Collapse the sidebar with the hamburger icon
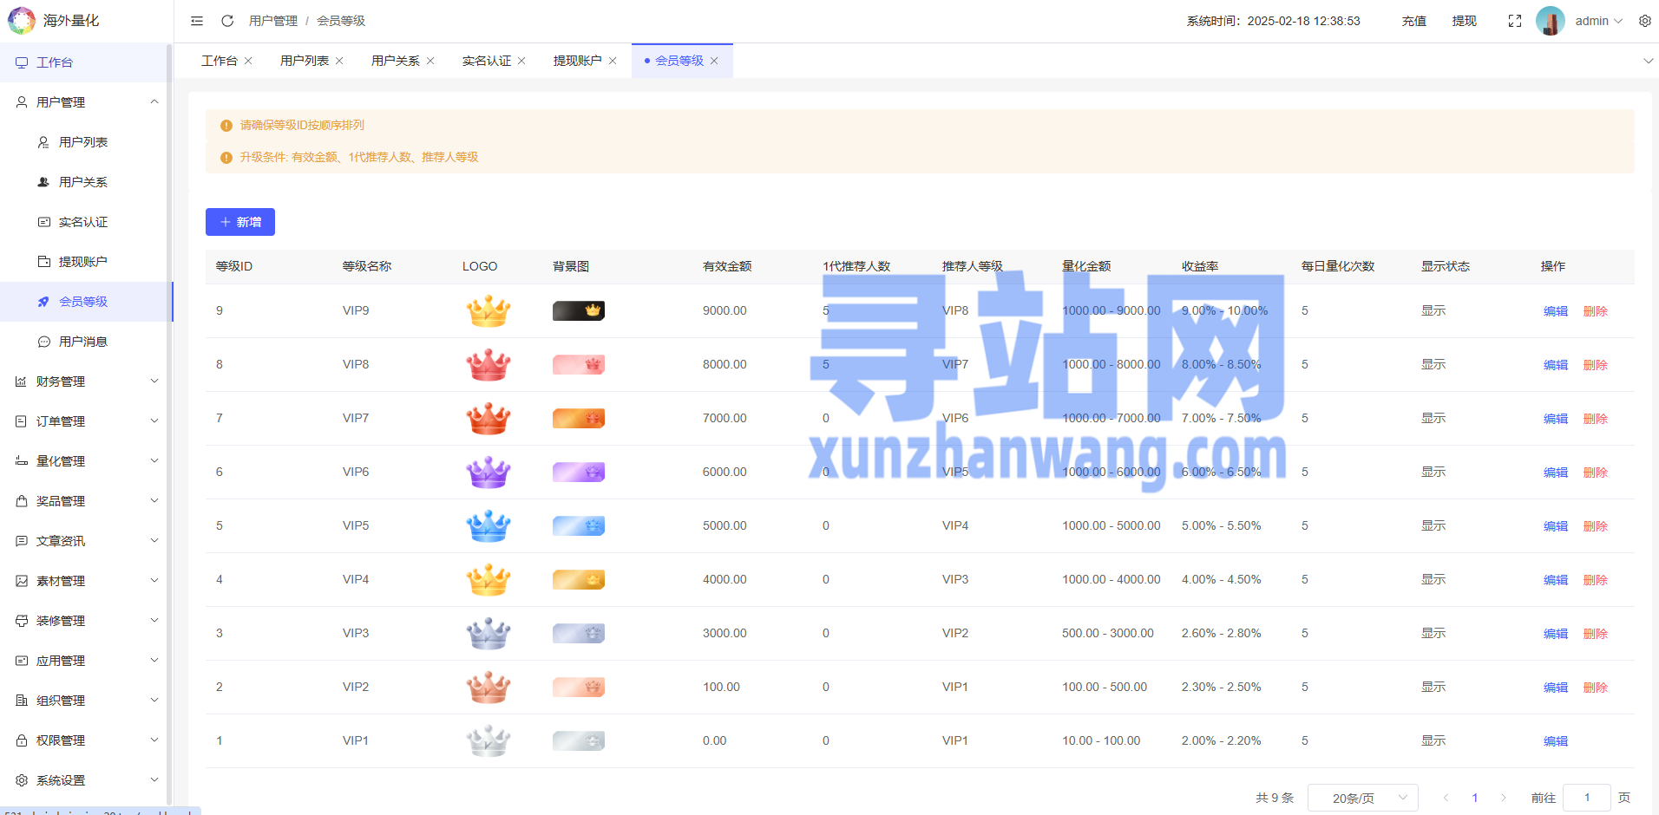This screenshot has width=1659, height=815. pyautogui.click(x=197, y=21)
